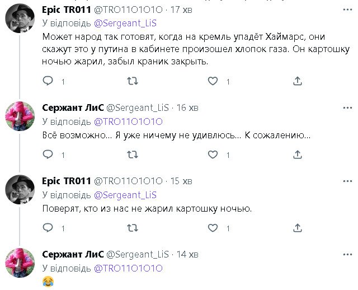Share the 'Поверят' tweet

(298, 228)
